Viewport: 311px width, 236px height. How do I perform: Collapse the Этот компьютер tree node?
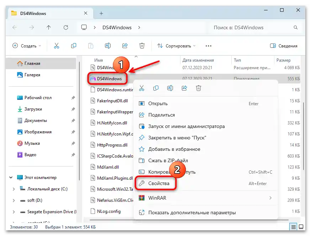(x=11, y=178)
